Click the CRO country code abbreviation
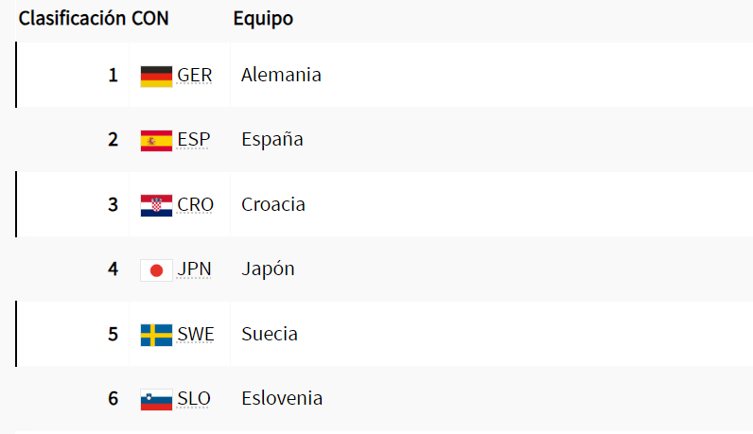 [x=196, y=205]
